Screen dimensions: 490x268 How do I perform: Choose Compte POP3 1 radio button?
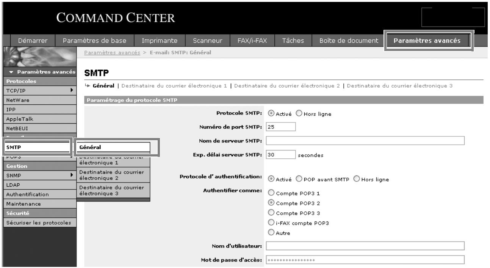click(x=271, y=193)
